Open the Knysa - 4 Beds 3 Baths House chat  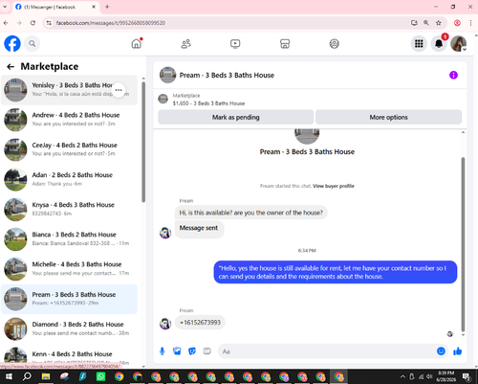tap(69, 210)
